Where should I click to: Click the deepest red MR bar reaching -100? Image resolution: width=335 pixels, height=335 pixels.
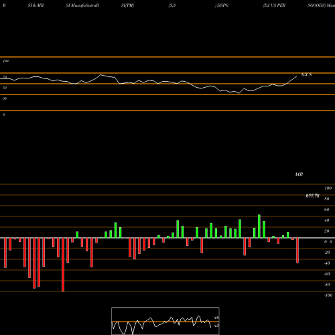click(x=63, y=265)
